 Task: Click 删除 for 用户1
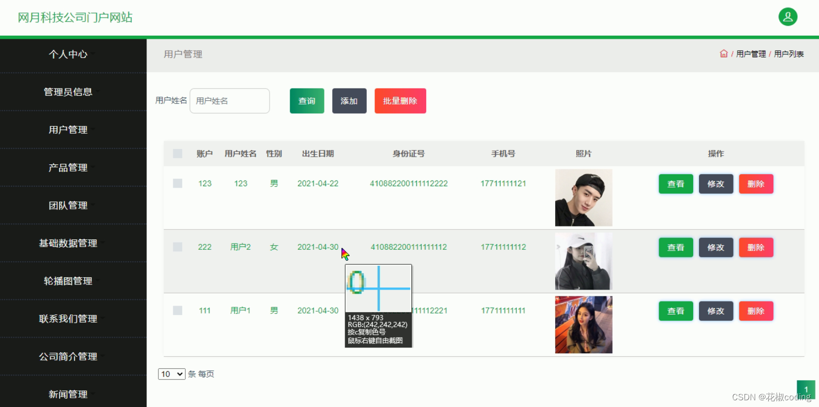756,311
